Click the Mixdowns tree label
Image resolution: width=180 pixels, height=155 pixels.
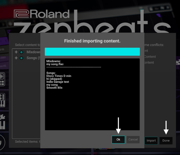coord(33,52)
